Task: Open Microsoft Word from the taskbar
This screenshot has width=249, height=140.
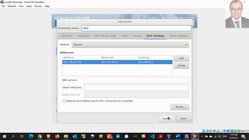Action: (x=178, y=136)
